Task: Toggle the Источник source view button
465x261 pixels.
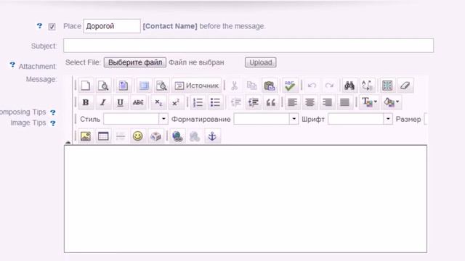Action: (197, 86)
